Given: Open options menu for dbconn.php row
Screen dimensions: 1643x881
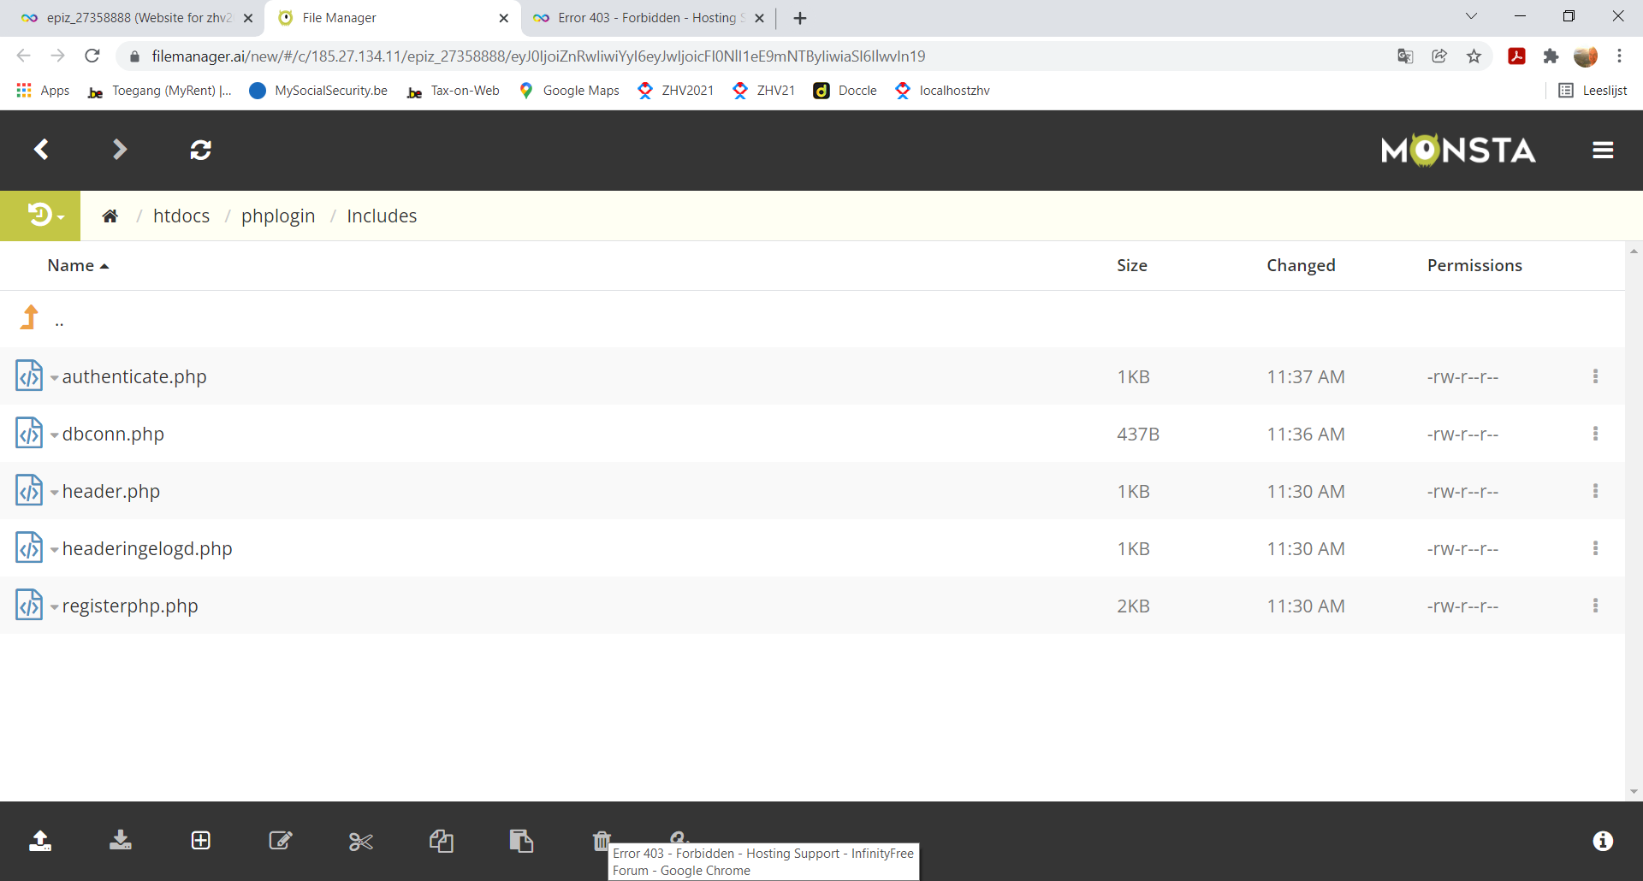Looking at the screenshot, I should [1595, 434].
